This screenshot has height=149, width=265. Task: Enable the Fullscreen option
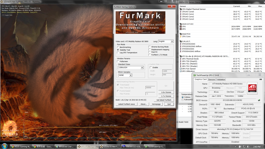(118, 61)
